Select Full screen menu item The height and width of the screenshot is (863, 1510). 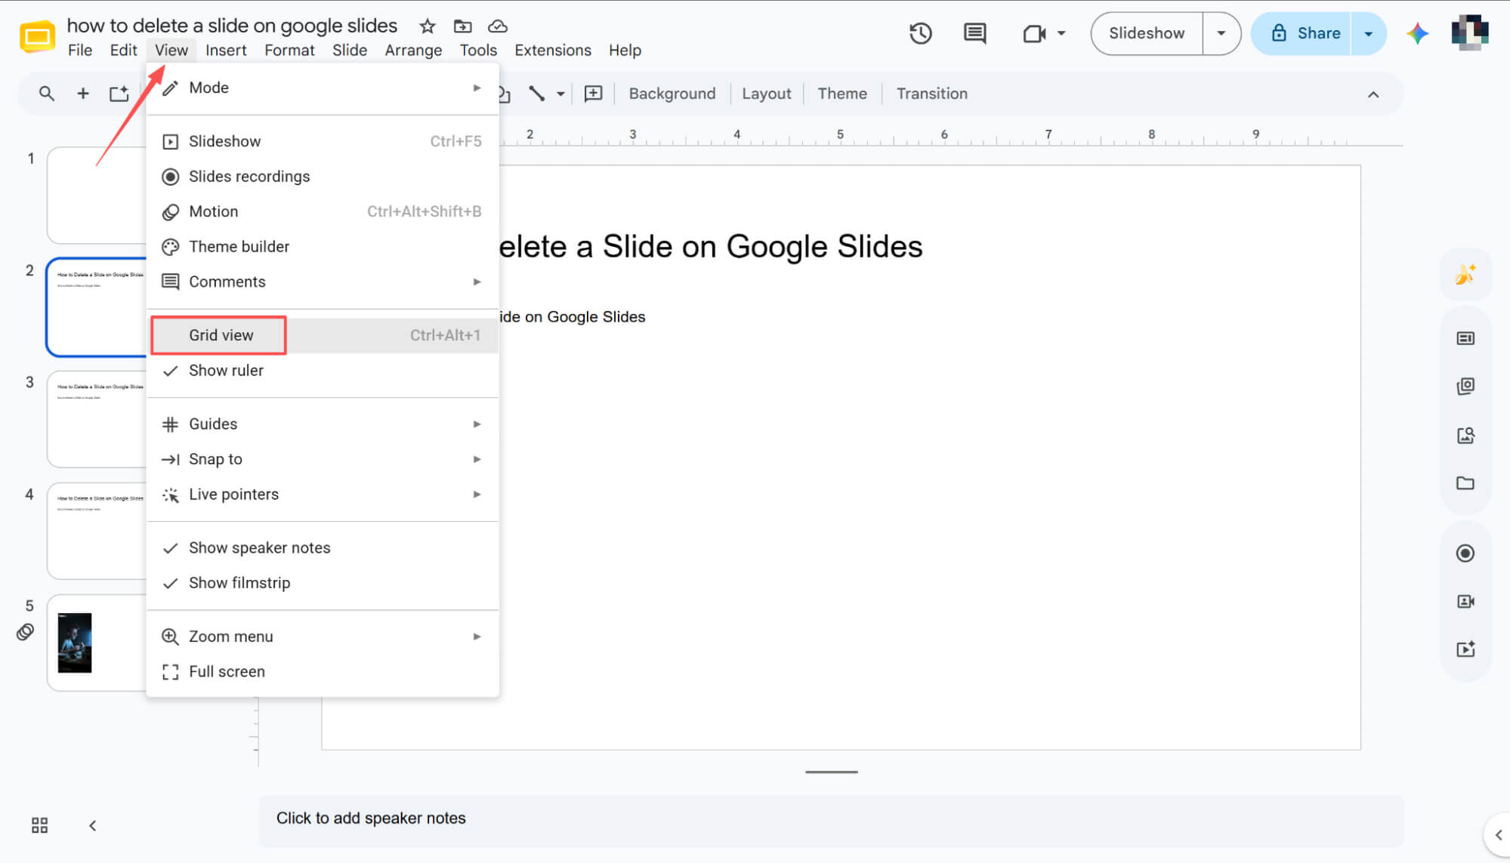tap(323, 672)
